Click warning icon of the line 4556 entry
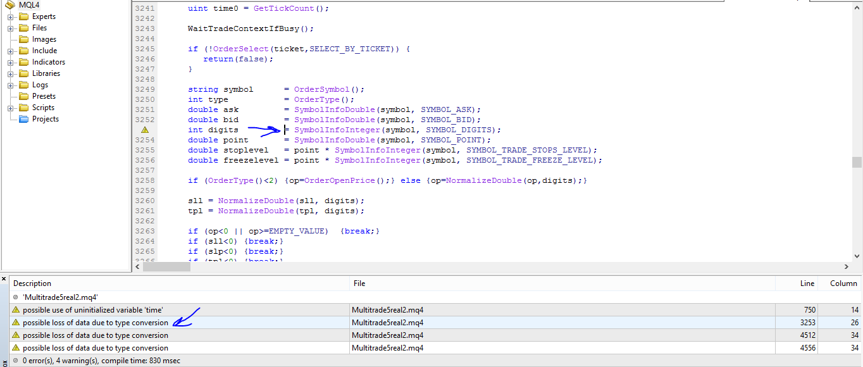Screen dimensions: 863x367 pos(16,348)
